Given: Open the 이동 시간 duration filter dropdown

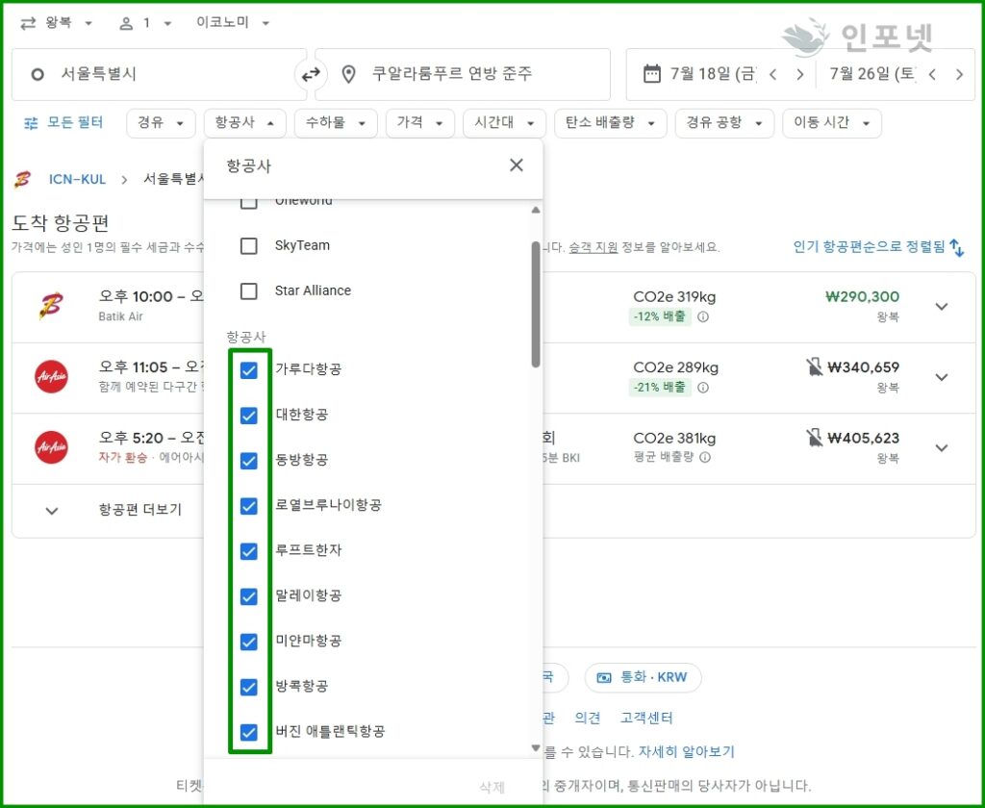Looking at the screenshot, I should coord(832,122).
